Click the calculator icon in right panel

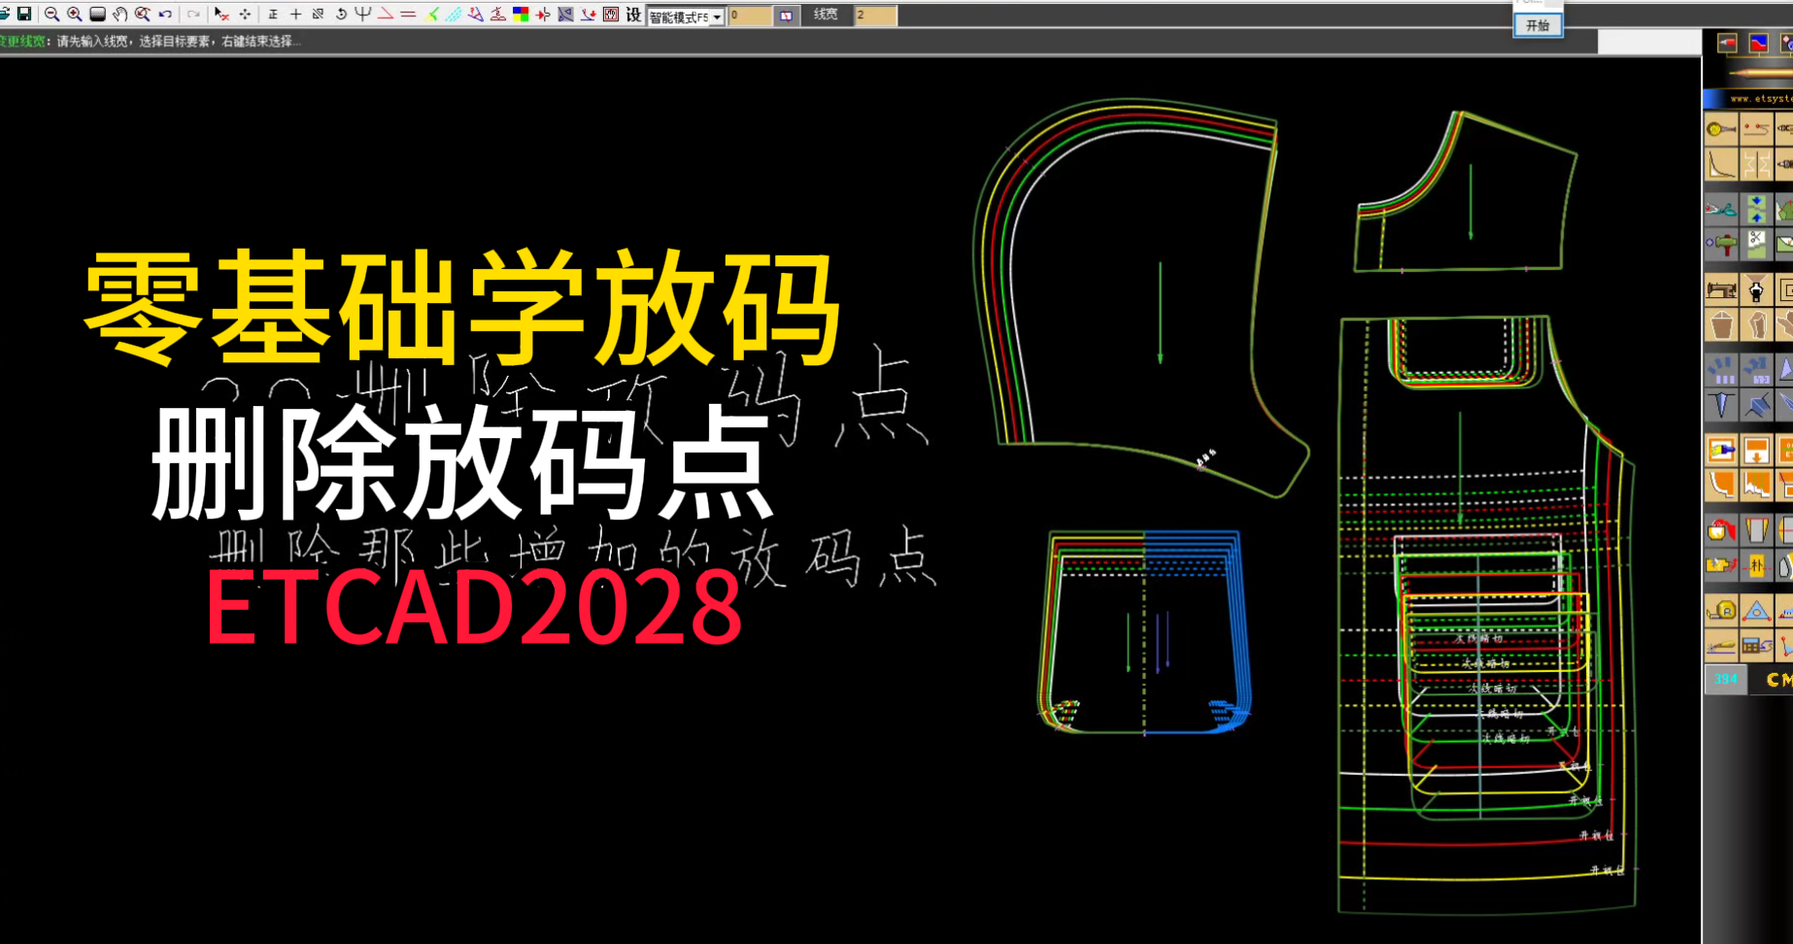pos(1756,645)
